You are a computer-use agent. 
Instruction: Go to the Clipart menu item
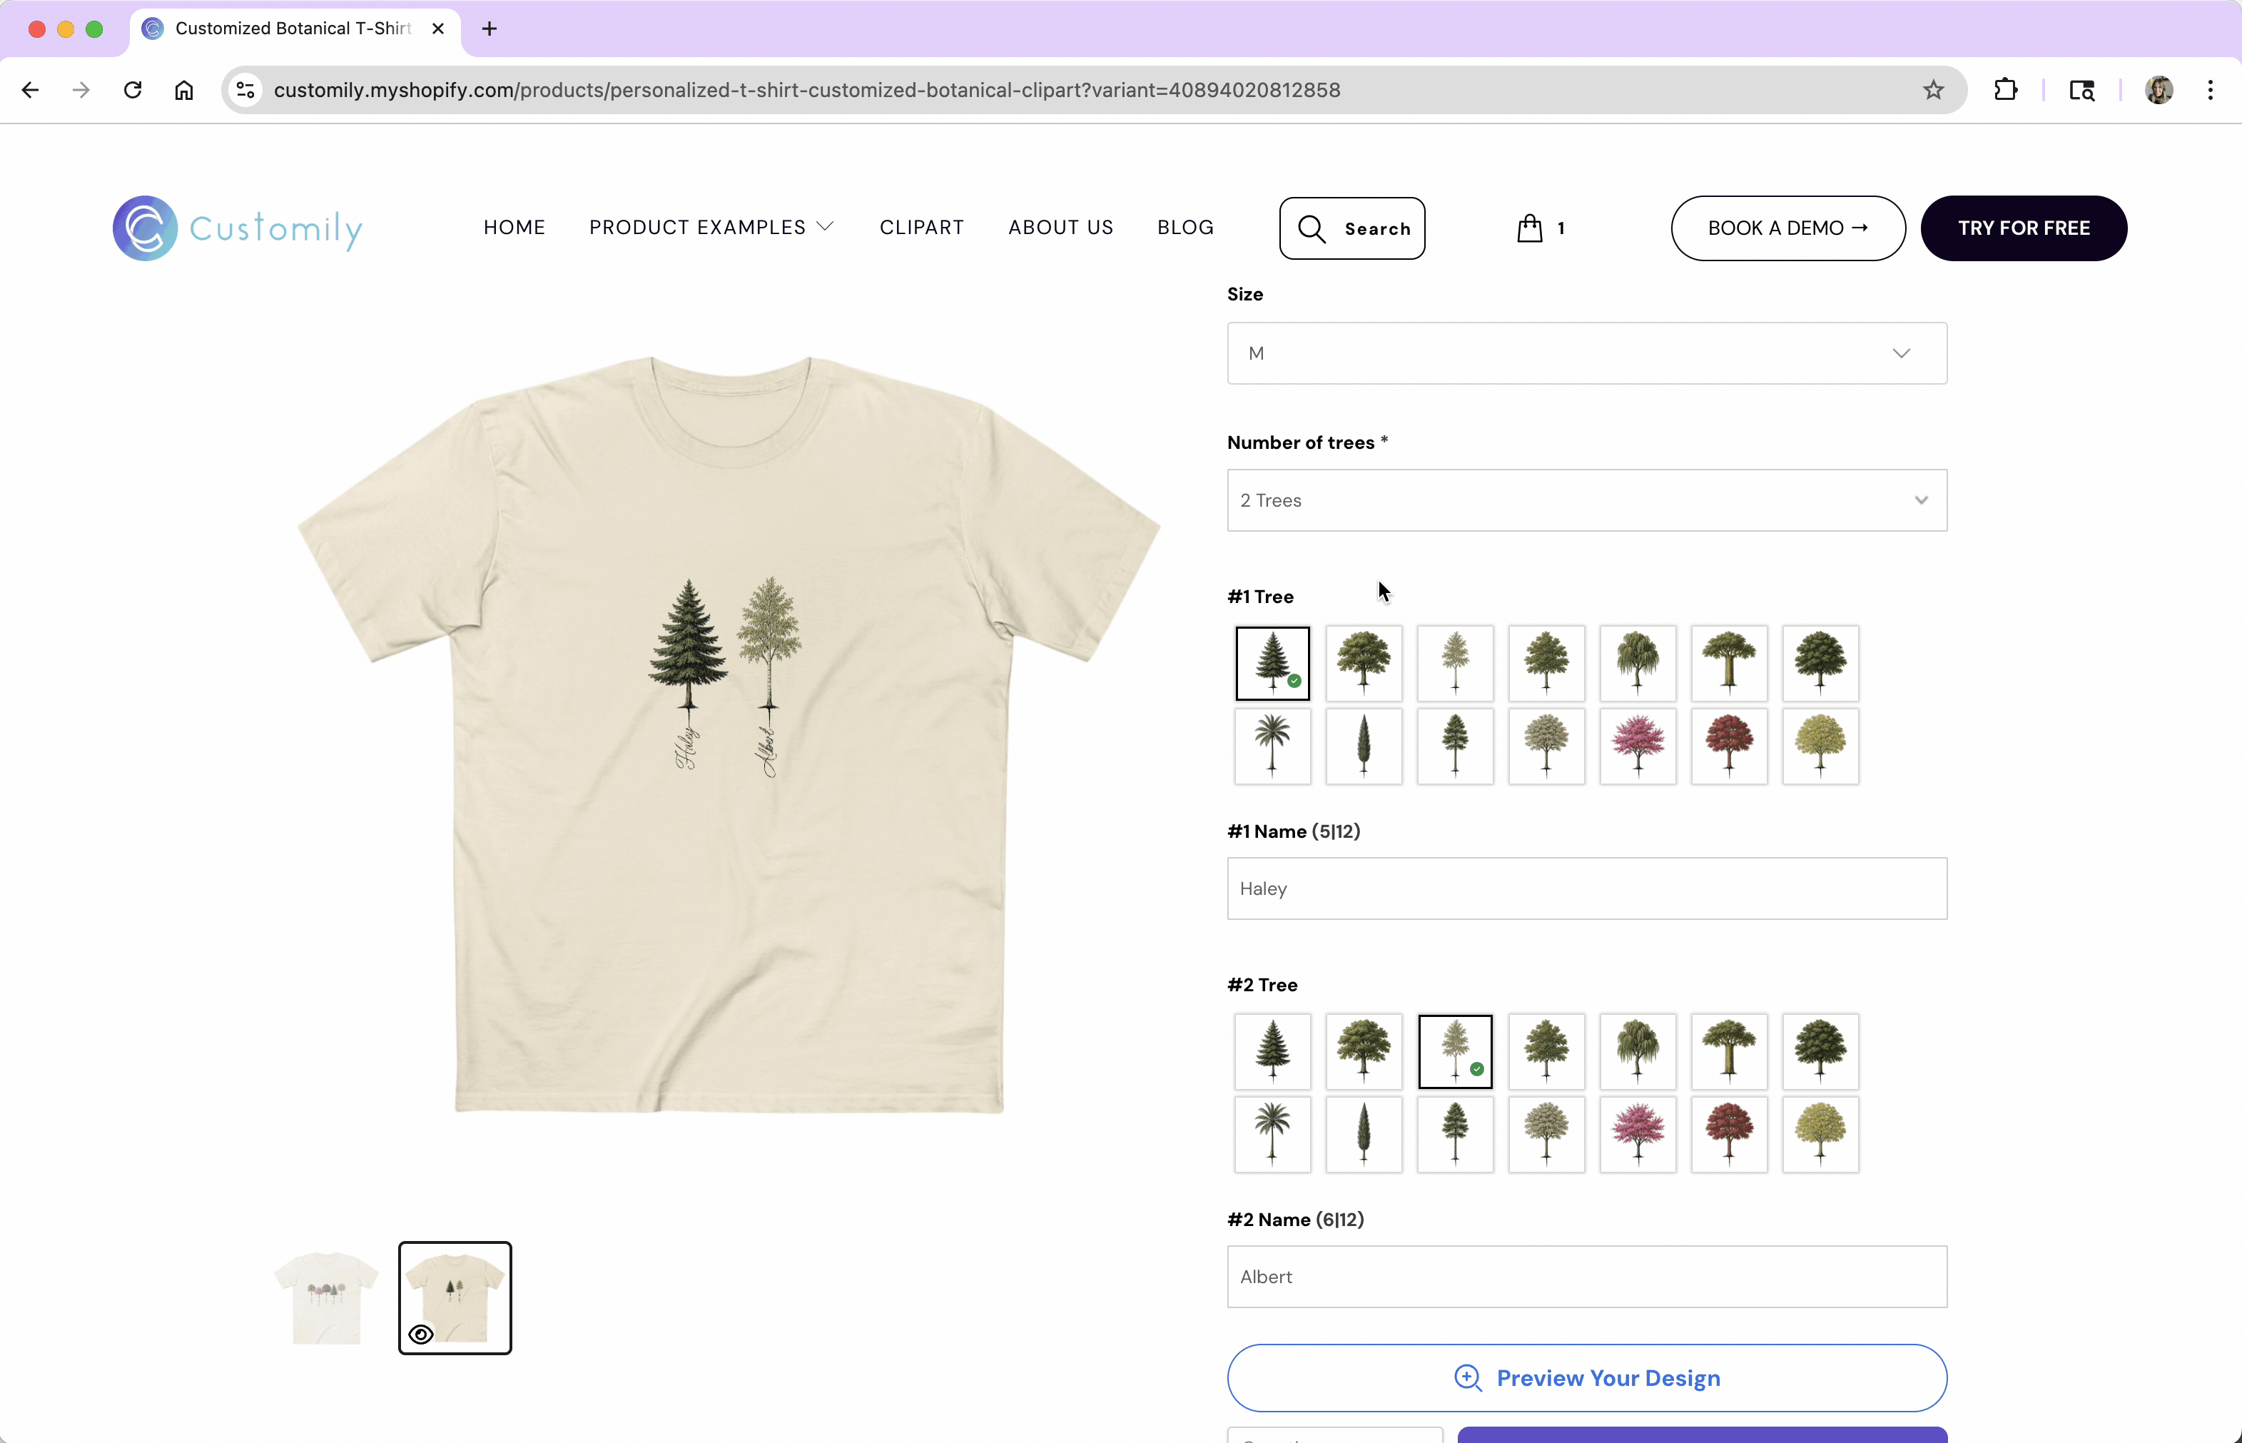tap(921, 228)
